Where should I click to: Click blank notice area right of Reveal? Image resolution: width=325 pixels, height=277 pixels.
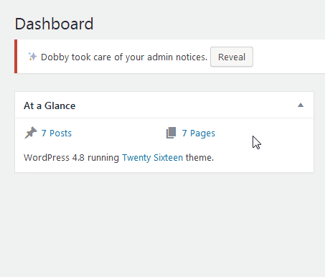click(288, 57)
